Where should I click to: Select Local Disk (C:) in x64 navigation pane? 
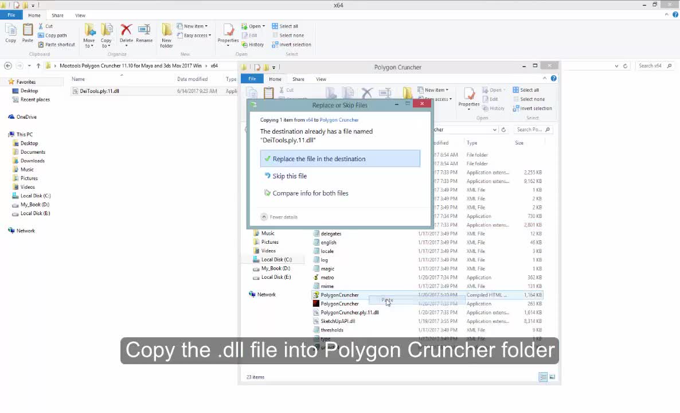[x=36, y=196]
